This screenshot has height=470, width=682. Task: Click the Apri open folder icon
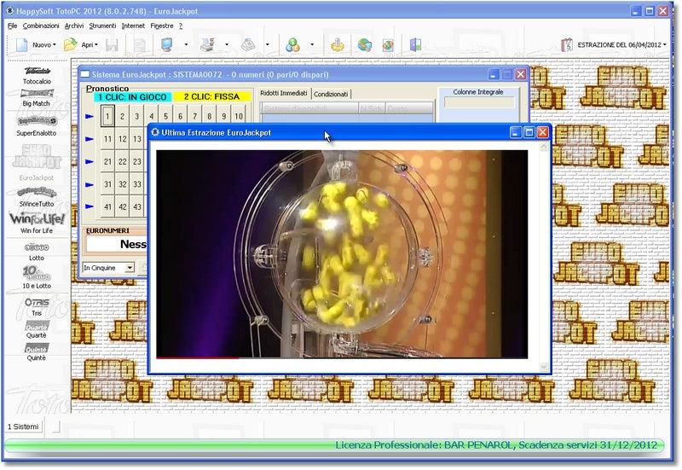pyautogui.click(x=70, y=44)
